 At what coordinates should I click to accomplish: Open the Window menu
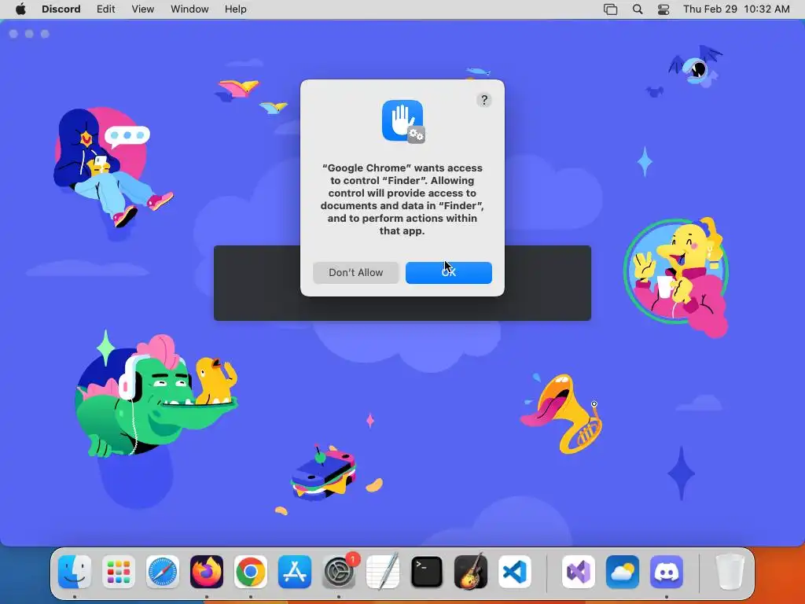(x=189, y=9)
